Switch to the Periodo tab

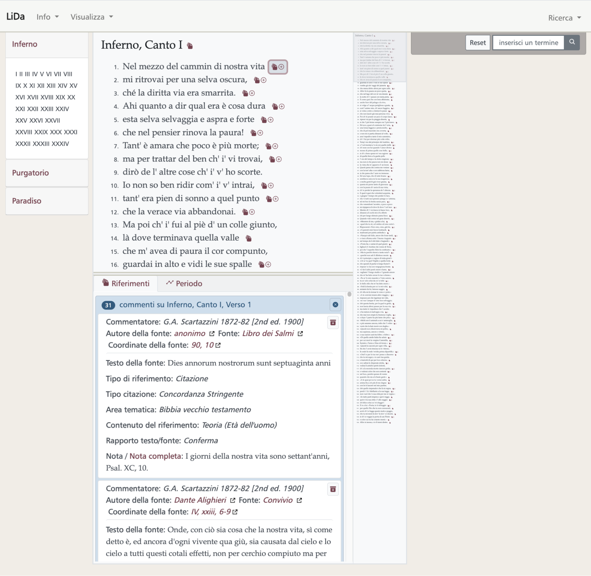point(184,283)
